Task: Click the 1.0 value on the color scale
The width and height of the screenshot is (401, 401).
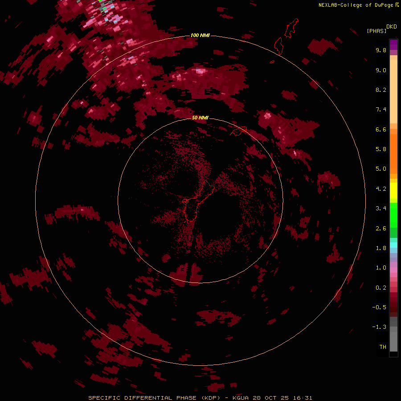Action: (x=381, y=268)
